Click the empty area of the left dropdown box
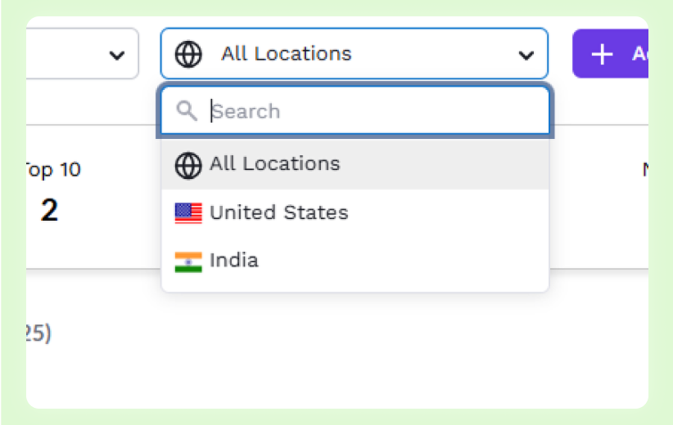 pyautogui.click(x=65, y=54)
